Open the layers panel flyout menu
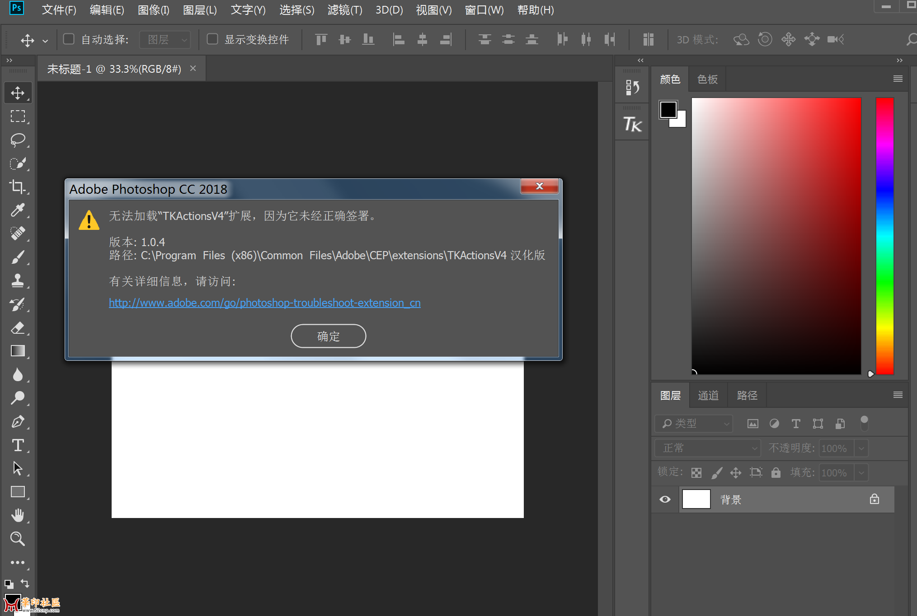The width and height of the screenshot is (917, 616). tap(898, 395)
